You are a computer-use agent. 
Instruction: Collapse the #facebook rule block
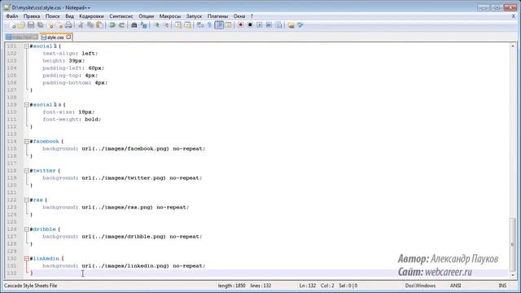[27, 141]
